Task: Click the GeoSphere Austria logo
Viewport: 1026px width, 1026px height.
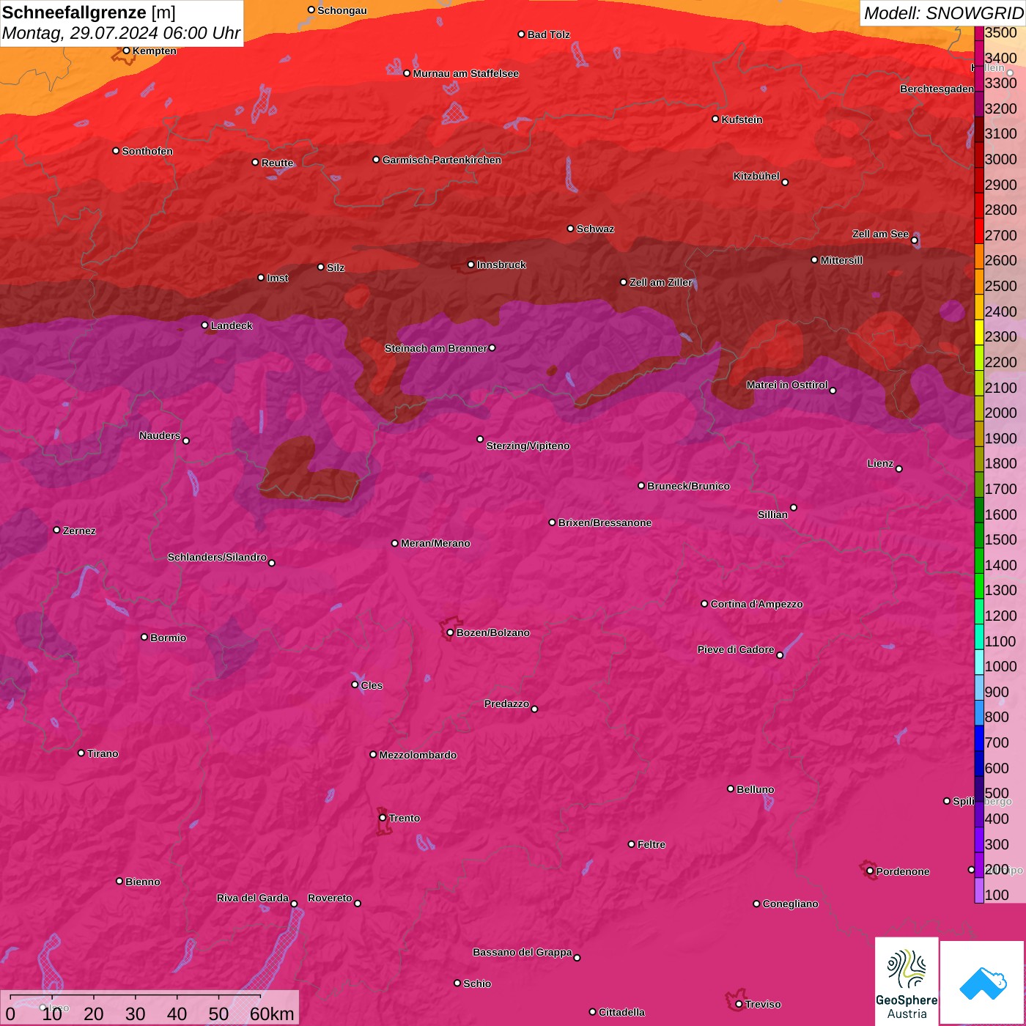Action: (x=907, y=981)
